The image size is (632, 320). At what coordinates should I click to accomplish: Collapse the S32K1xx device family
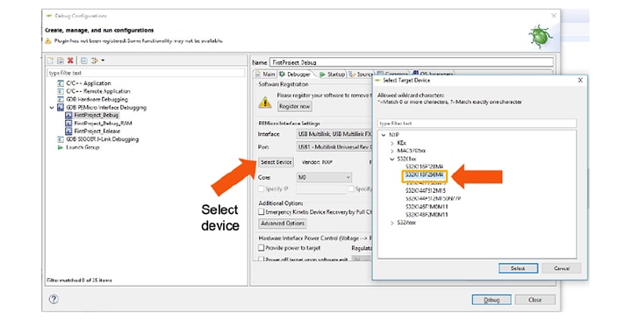(391, 159)
